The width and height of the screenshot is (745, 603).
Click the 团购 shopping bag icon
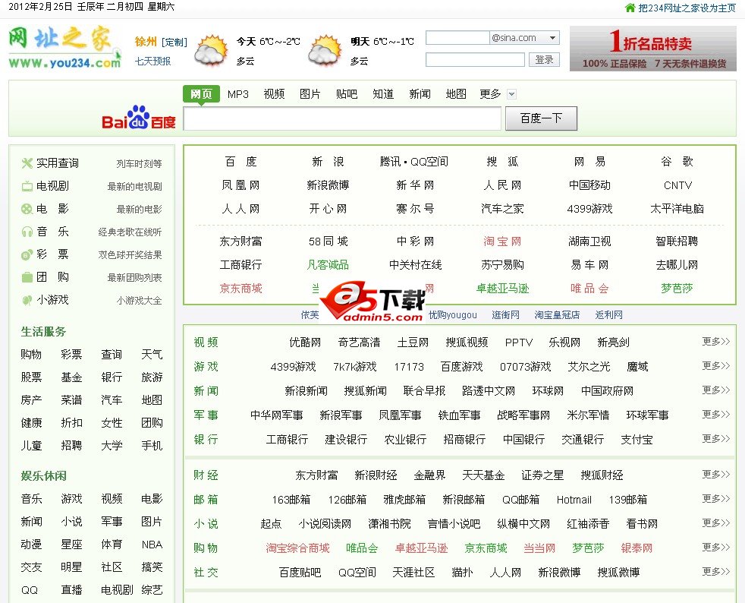pos(27,277)
